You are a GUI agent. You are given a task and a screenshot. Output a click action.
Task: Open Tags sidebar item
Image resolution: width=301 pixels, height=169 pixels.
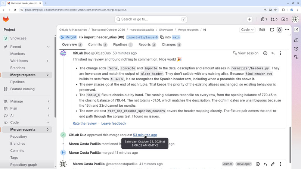(14, 158)
